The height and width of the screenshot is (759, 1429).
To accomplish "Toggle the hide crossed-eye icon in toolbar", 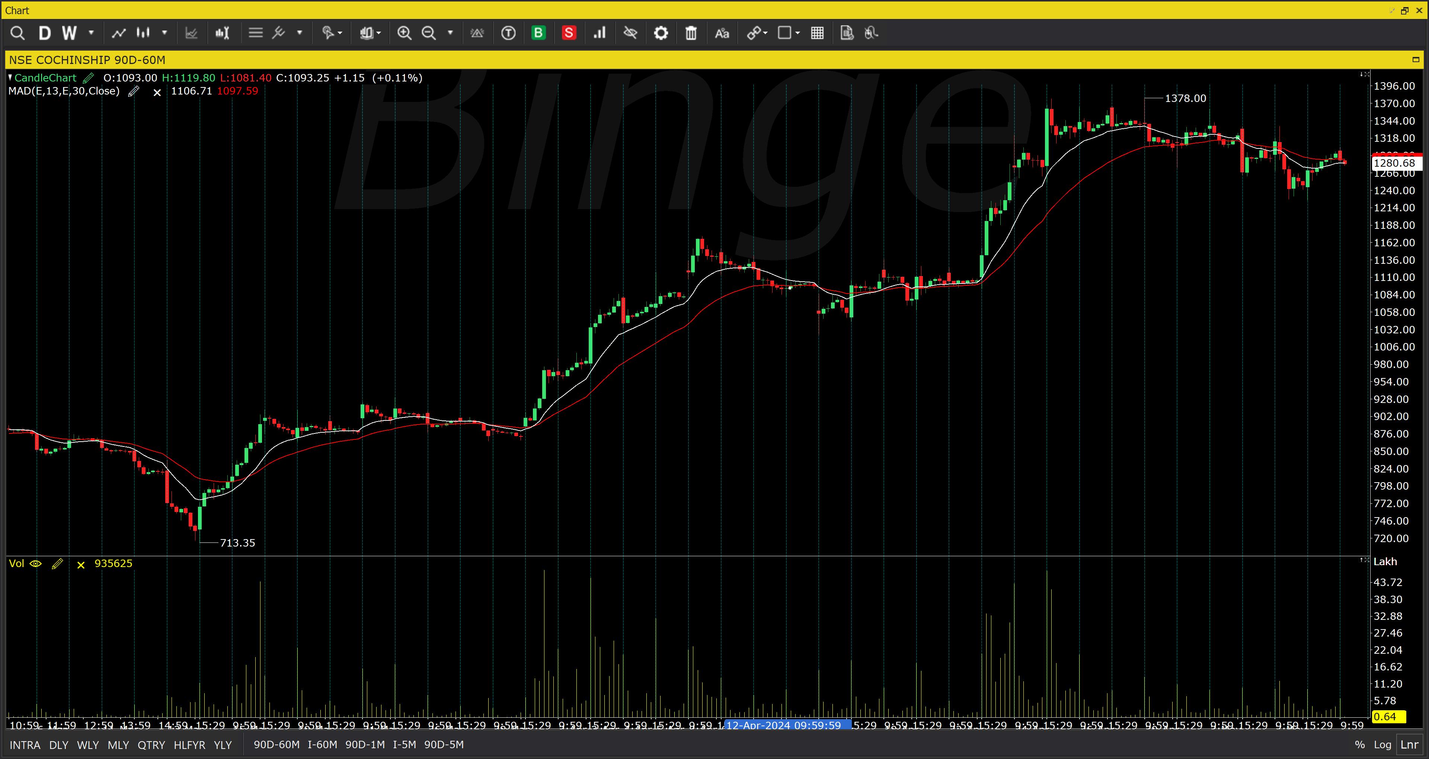I will [x=630, y=33].
